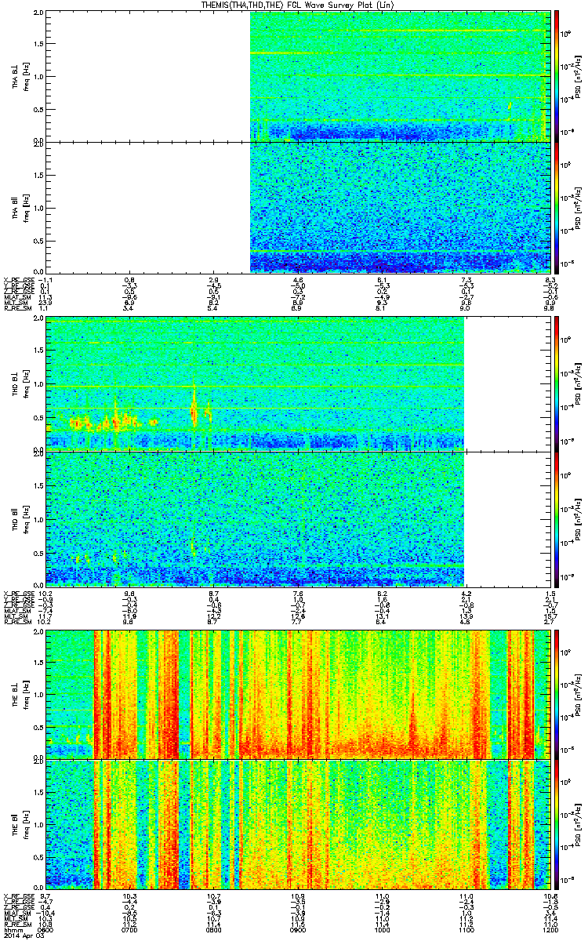588x941 pixels.
Task: Click the 'THE B∥ freq [Hz]' axis label
Action: (x=19, y=825)
